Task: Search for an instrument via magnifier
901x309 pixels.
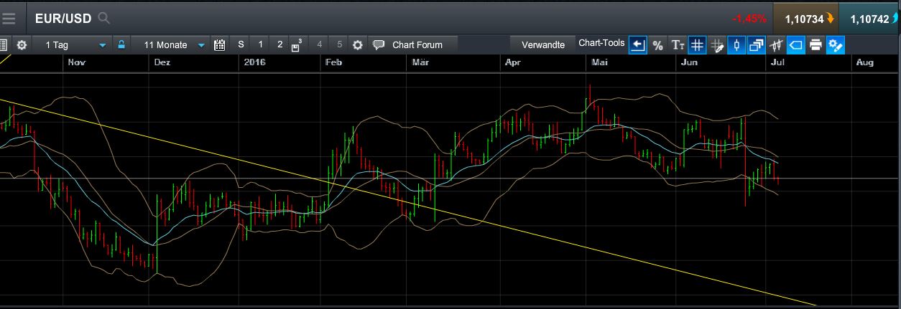Action: (104, 18)
